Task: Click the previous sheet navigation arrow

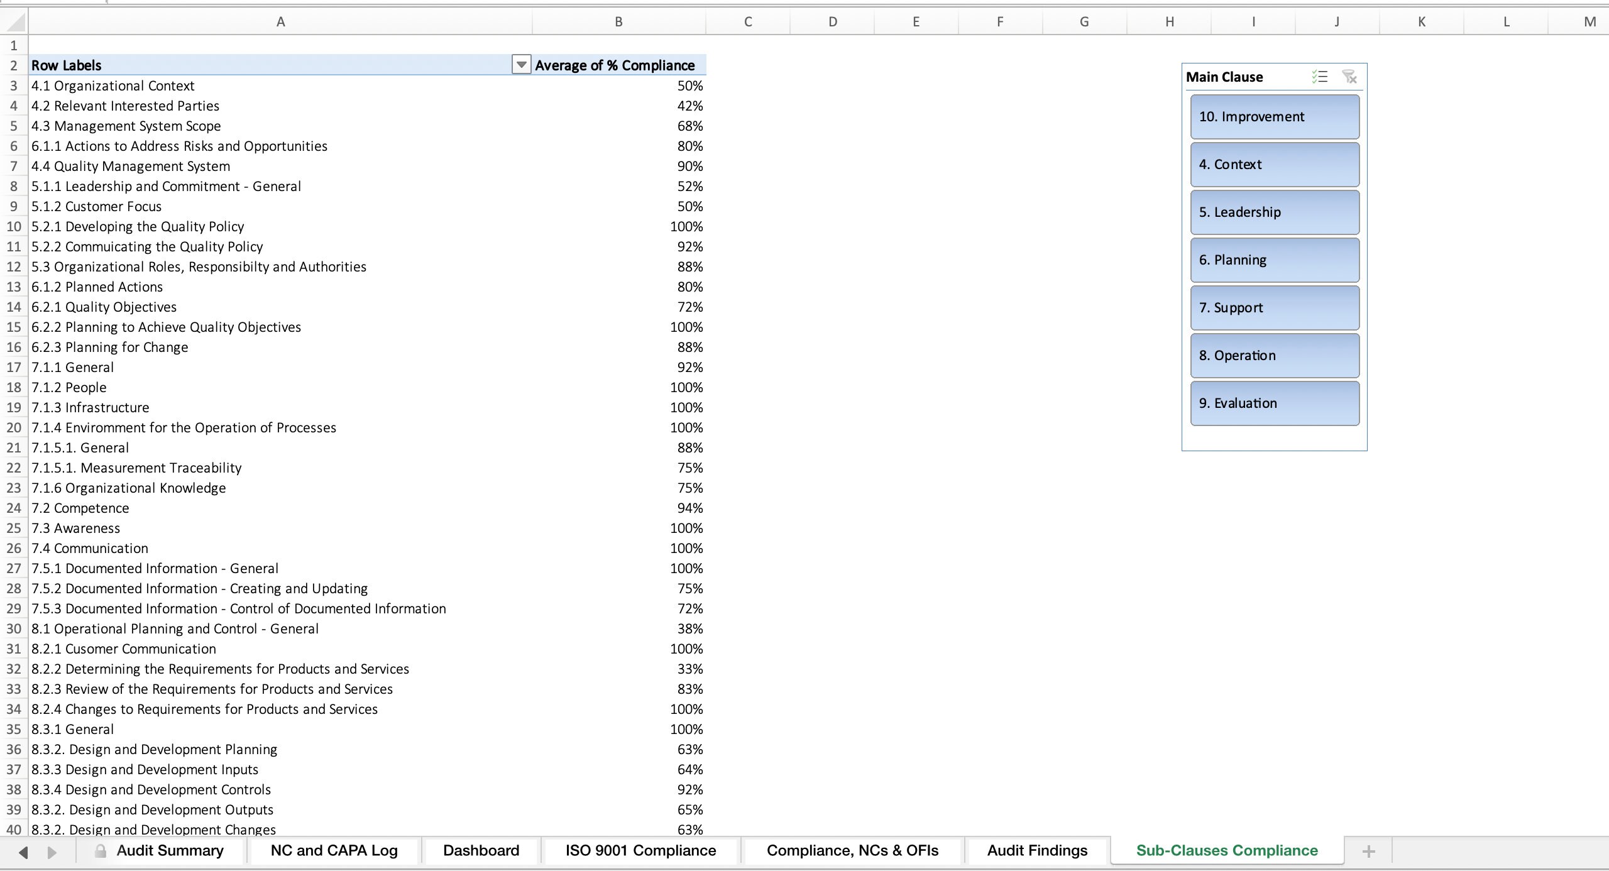Action: tap(23, 850)
